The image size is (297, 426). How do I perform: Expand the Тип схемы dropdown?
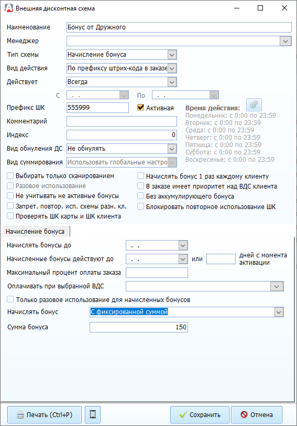click(172, 55)
